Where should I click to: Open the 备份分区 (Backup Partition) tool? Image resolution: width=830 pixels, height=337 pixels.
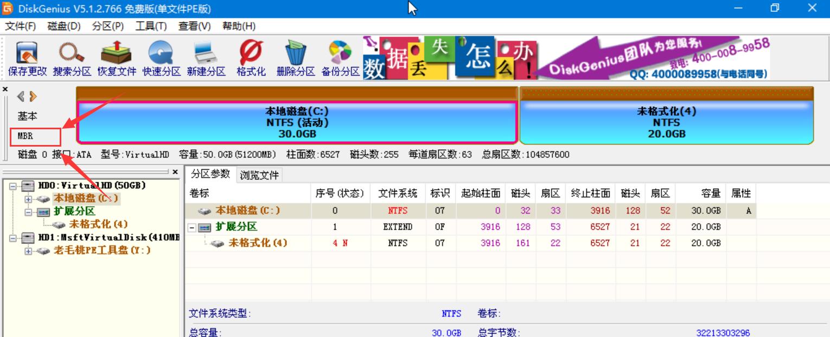340,57
